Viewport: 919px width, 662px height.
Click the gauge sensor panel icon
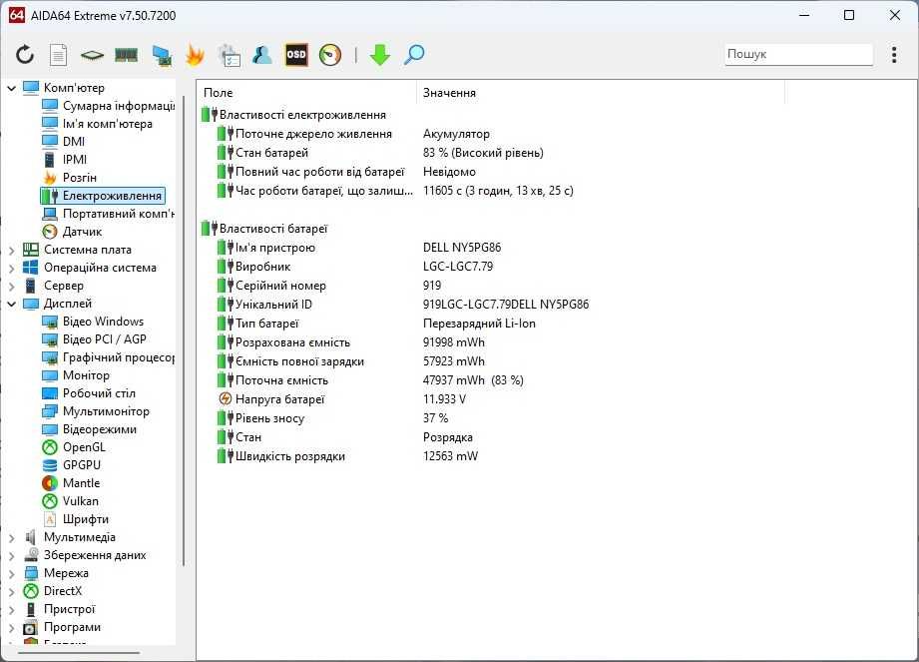click(x=330, y=55)
